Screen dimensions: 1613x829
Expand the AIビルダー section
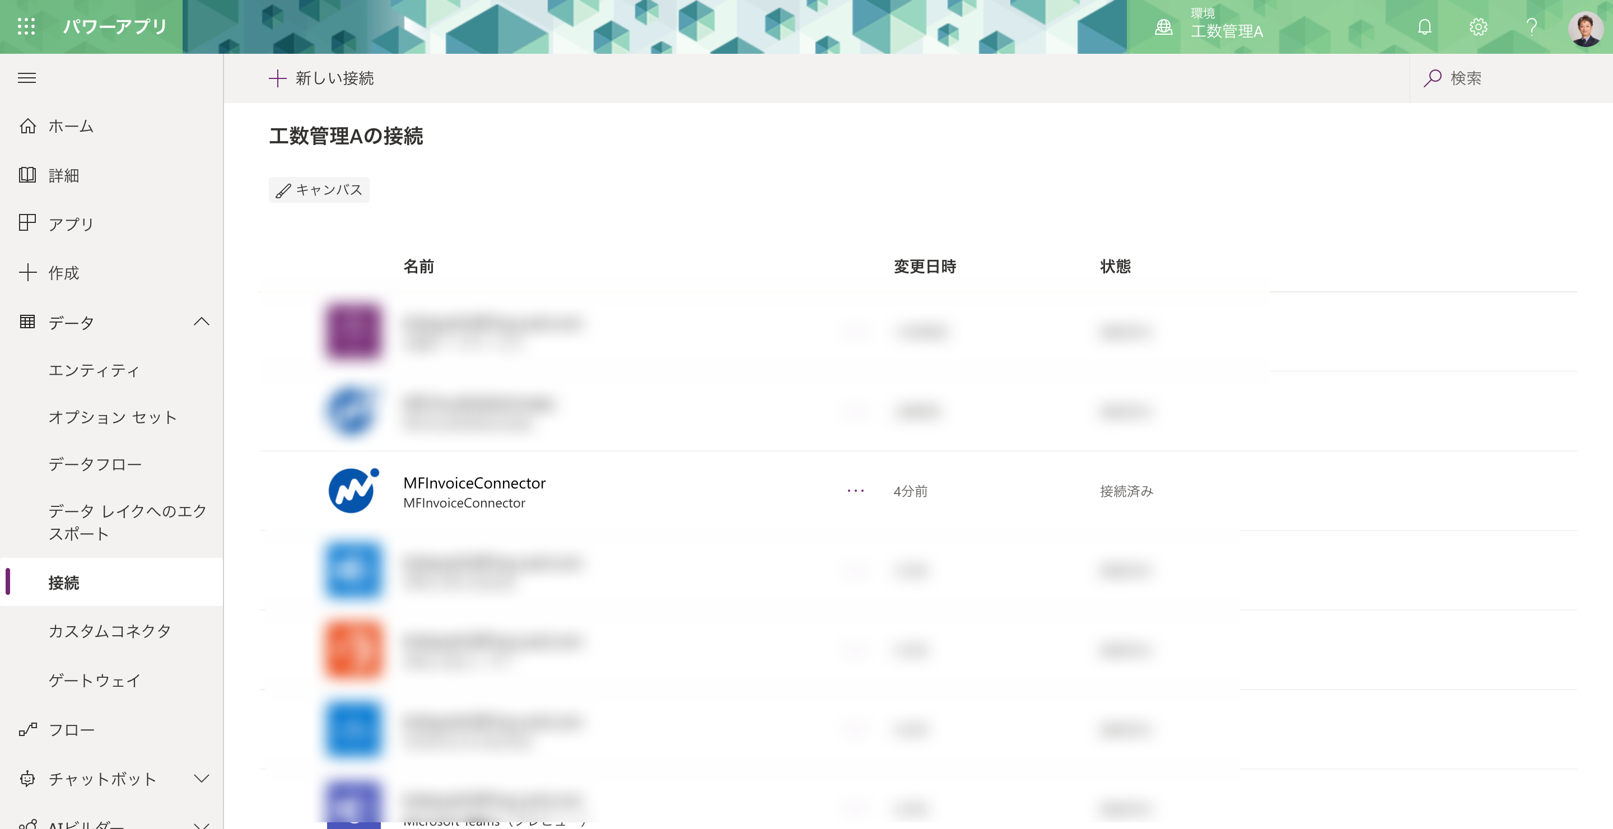tap(202, 825)
